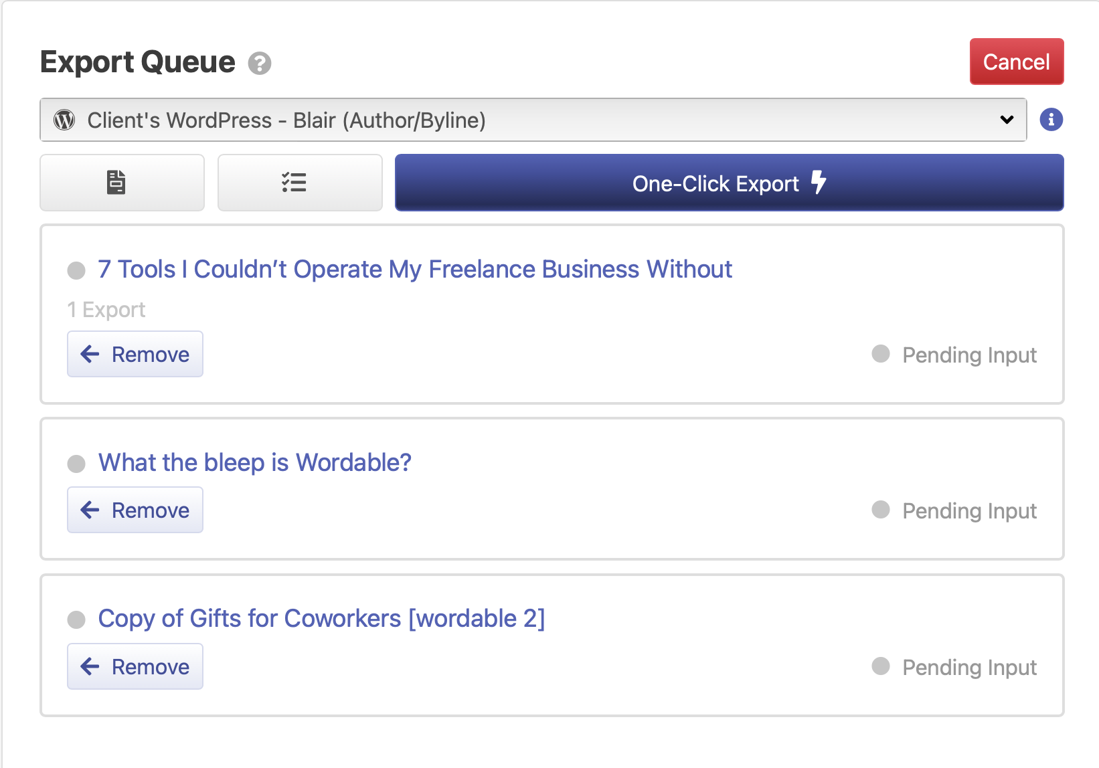Click the Pending Input dot for the Wordable article
Image resolution: width=1099 pixels, height=768 pixels.
(x=879, y=510)
